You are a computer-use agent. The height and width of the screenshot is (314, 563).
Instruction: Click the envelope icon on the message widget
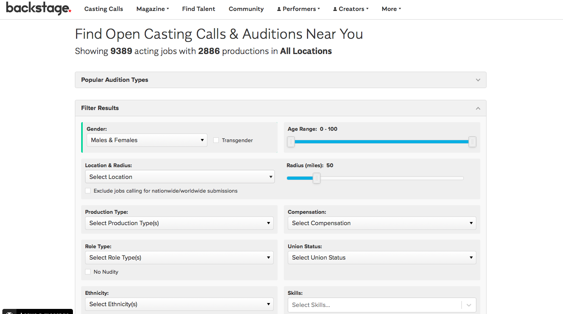[10, 312]
